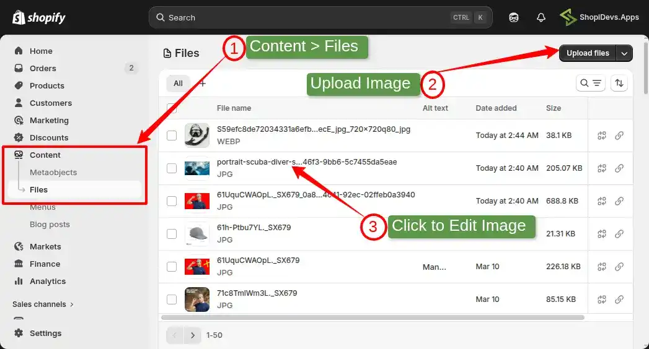The image size is (649, 349).
Task: Check the 61h-Ptbu7YL._SX679 file checkbox
Action: coord(172,234)
